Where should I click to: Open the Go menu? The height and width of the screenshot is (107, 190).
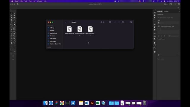pos(34,1)
